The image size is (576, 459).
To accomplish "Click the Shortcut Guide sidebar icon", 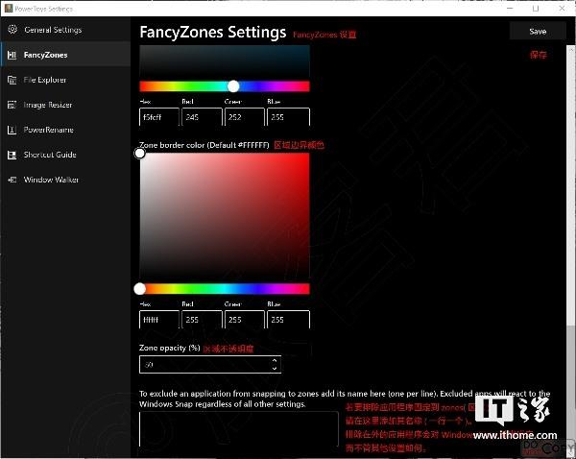I will click(x=12, y=155).
